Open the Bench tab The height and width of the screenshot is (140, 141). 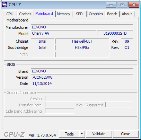(112, 14)
